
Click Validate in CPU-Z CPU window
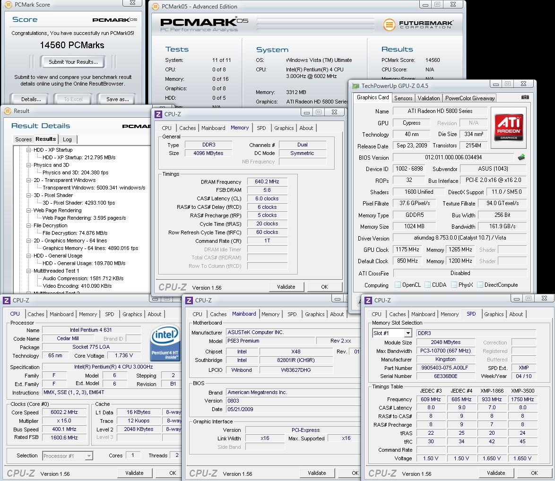pos(135,473)
